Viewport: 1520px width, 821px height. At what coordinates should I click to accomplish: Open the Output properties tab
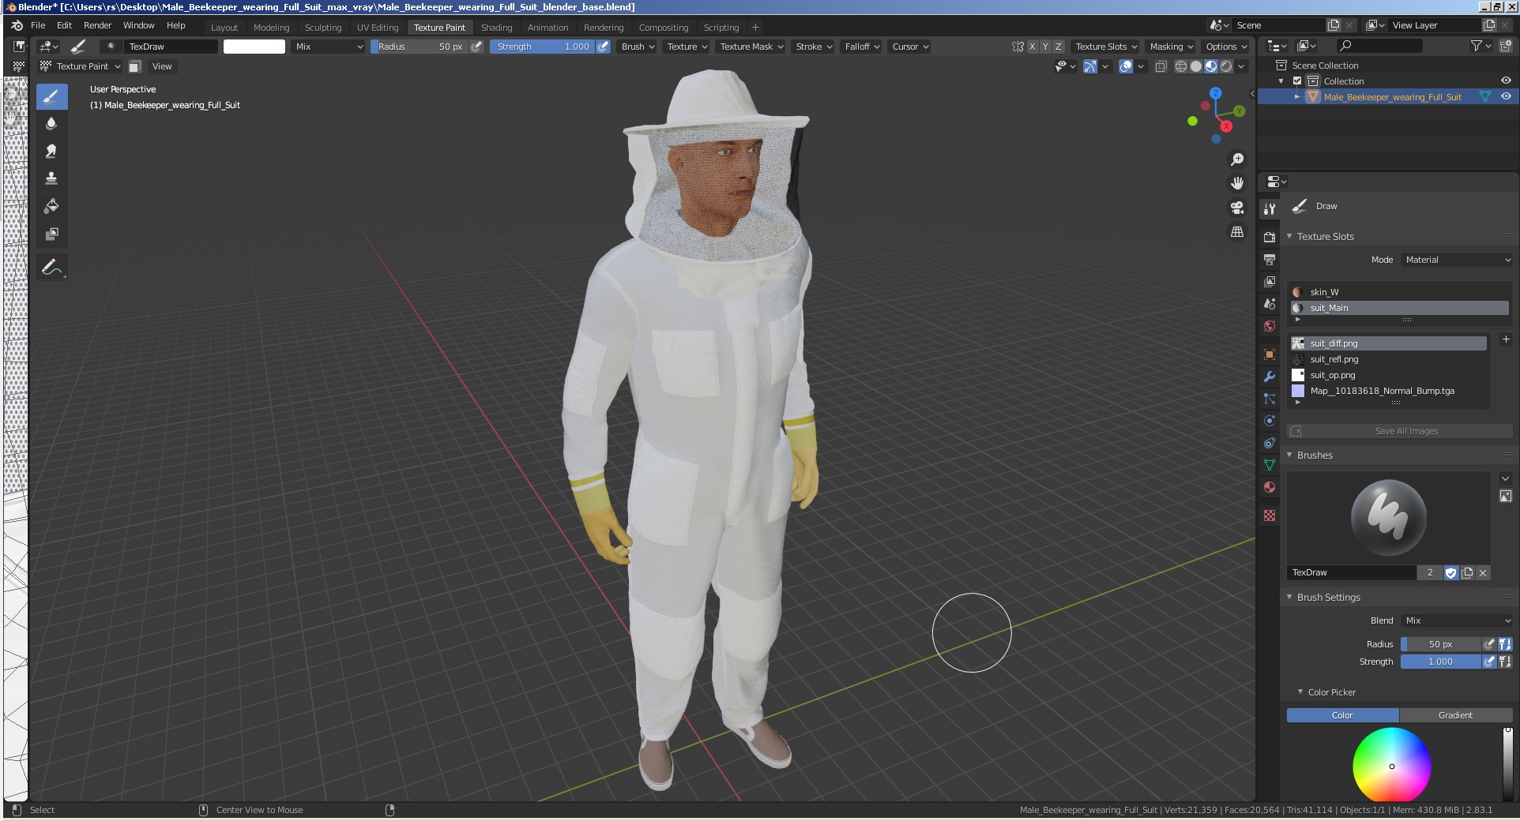(1270, 259)
